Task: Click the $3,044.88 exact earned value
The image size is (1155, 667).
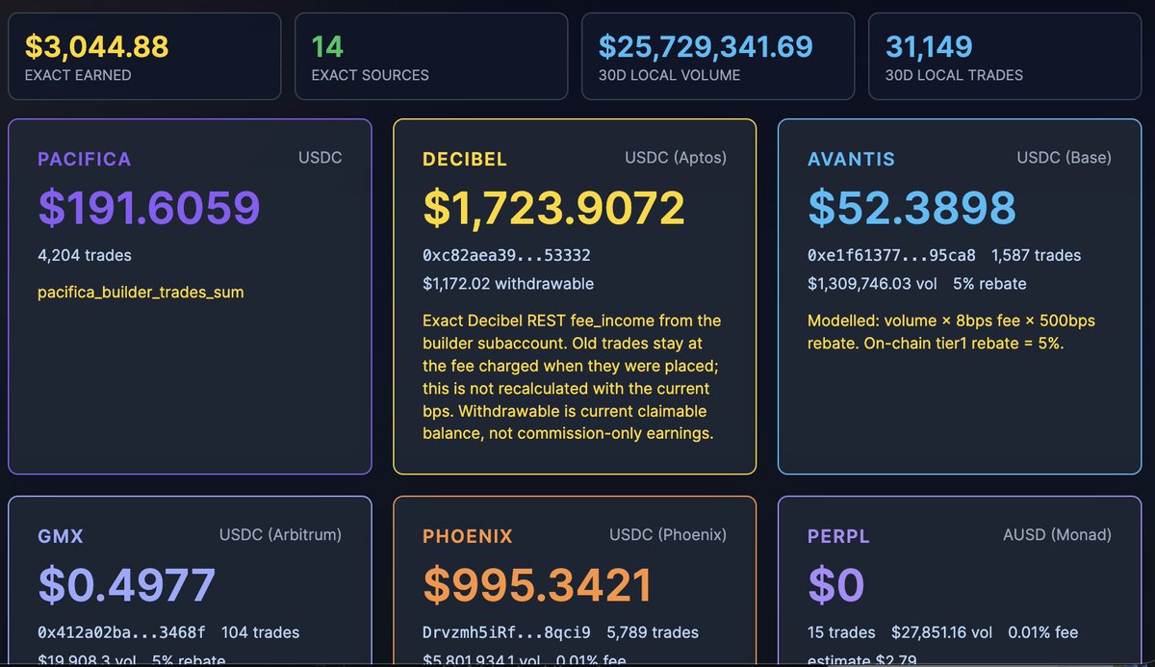Action: coord(97,46)
